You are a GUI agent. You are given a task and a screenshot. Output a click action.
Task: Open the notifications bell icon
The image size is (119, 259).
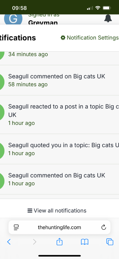108,18
